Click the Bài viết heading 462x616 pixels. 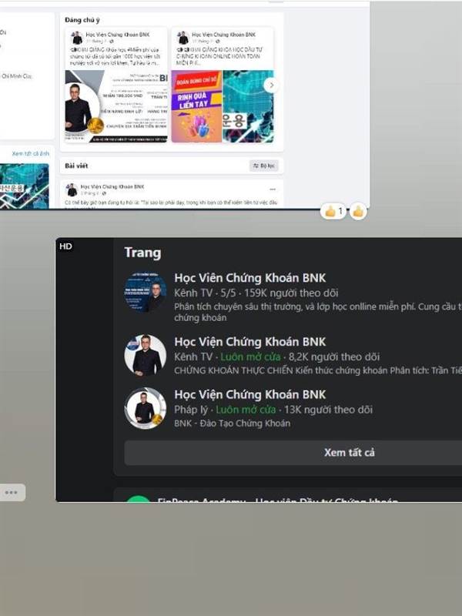[x=76, y=166]
